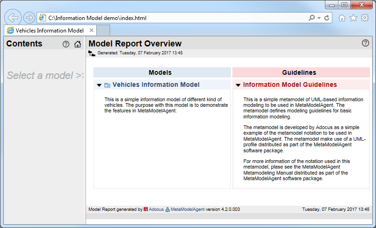Click the 'version 4.2.0.003' footer text

click(x=223, y=209)
